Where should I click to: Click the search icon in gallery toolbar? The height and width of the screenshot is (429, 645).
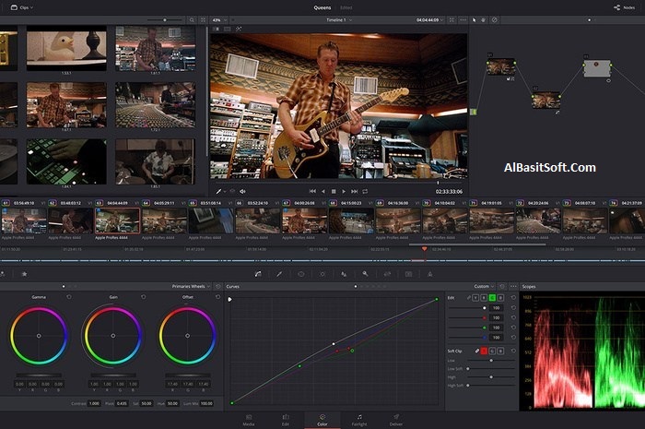tap(192, 19)
